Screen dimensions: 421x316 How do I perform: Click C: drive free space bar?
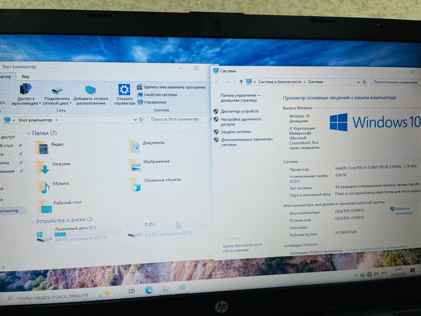pyautogui.click(x=88, y=233)
